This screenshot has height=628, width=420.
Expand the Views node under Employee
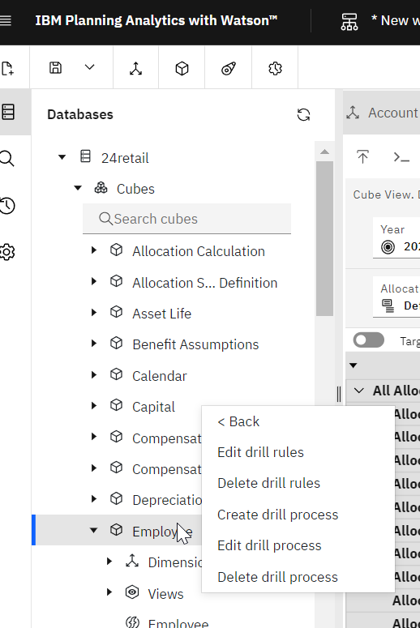[x=109, y=592]
